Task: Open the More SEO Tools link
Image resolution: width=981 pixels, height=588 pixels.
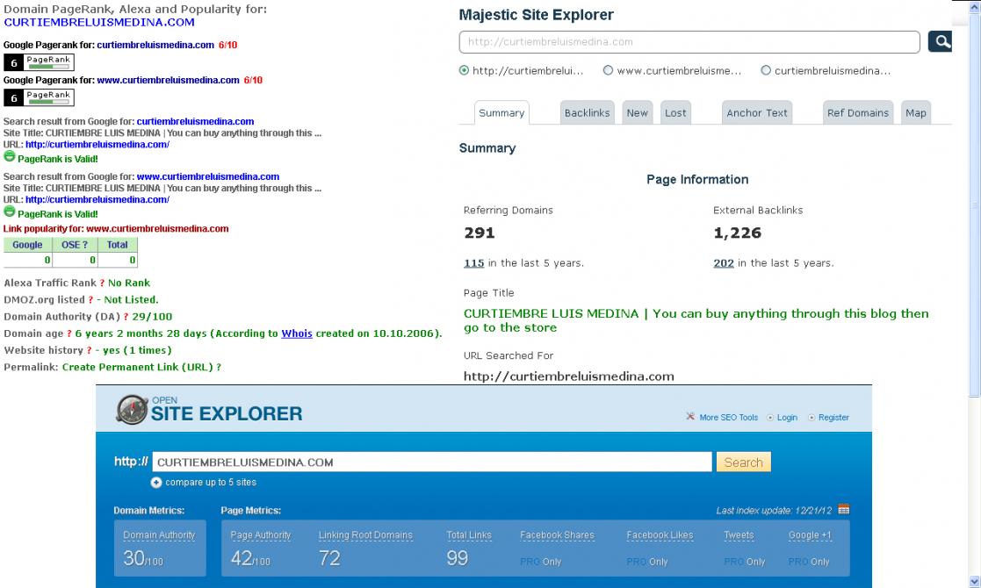Action: (x=728, y=418)
